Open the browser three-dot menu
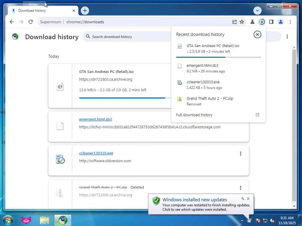302x226 pixels. pyautogui.click(x=290, y=22)
